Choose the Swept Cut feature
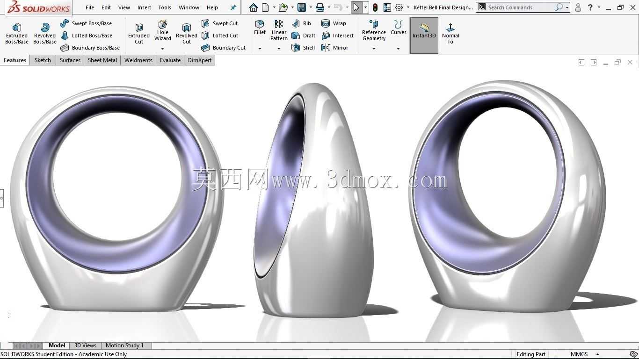 click(219, 23)
